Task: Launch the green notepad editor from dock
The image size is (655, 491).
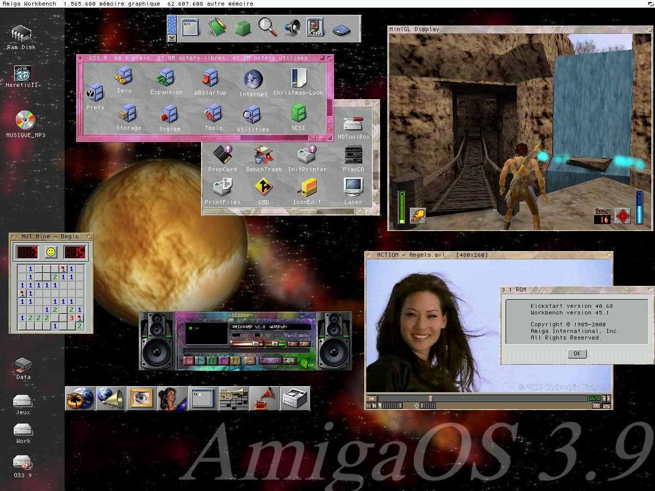Action: pos(217,27)
